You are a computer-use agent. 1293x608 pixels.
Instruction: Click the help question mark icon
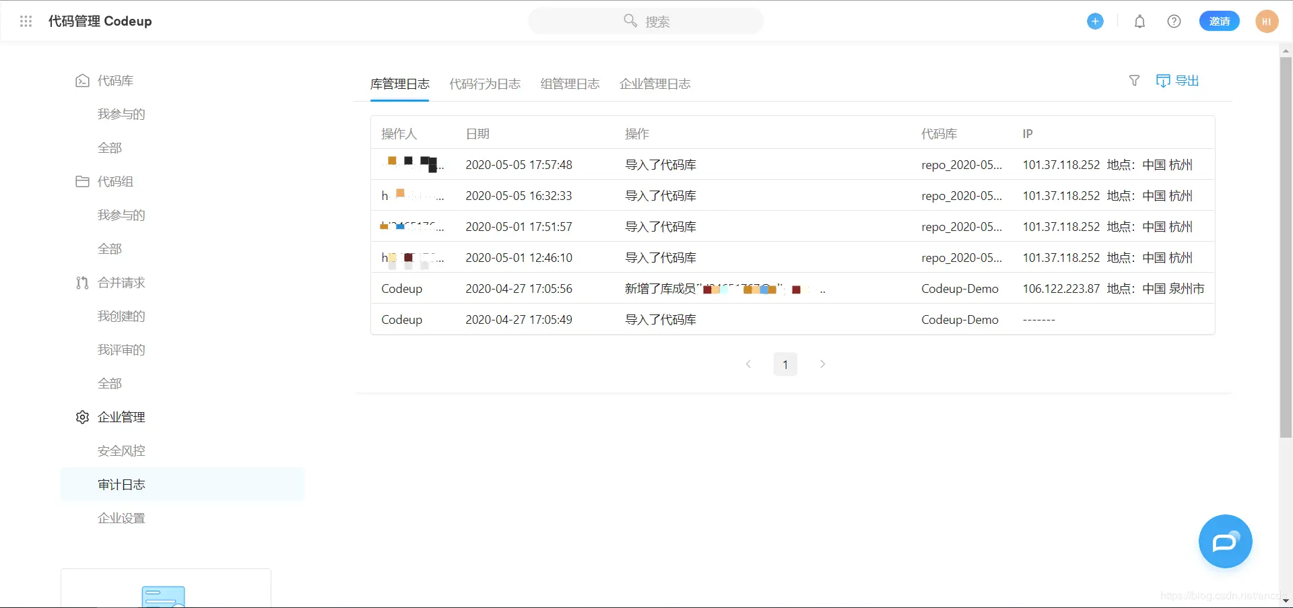[1174, 21]
